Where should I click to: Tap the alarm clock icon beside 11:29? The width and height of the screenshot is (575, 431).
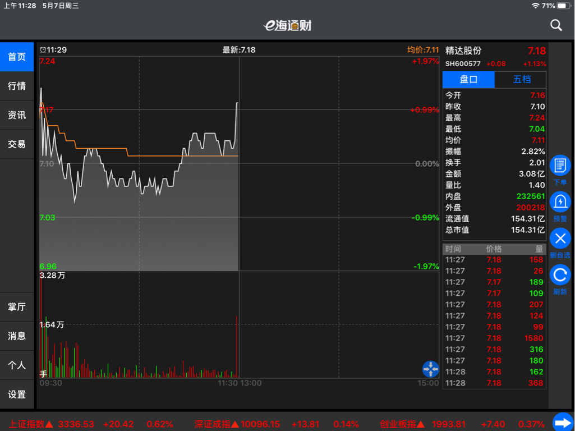click(43, 49)
